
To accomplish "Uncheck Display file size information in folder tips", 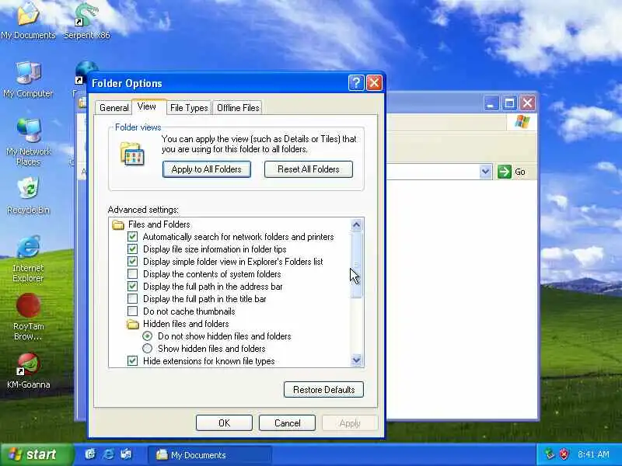I will click(x=132, y=249).
